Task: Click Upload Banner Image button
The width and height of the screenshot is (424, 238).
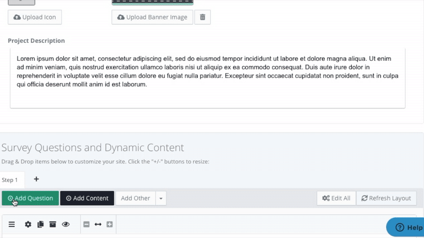Action: click(x=152, y=17)
